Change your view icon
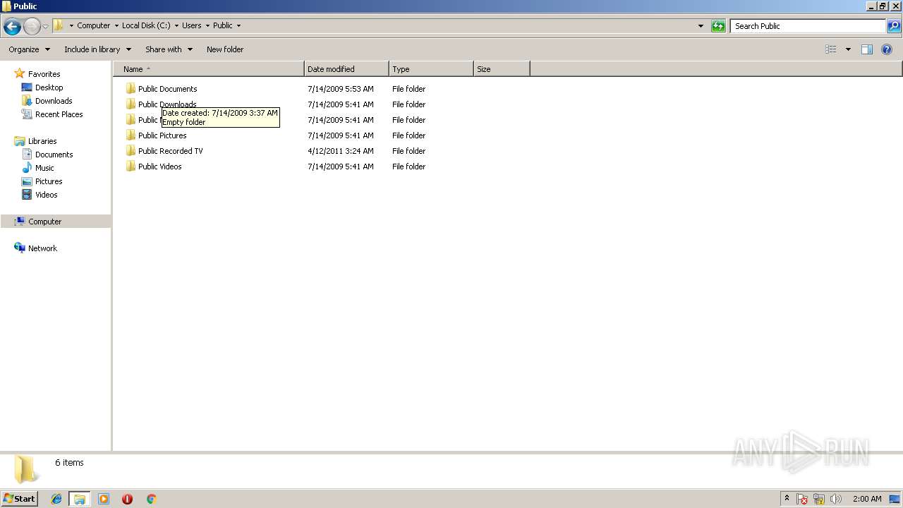903x508 pixels. (831, 49)
